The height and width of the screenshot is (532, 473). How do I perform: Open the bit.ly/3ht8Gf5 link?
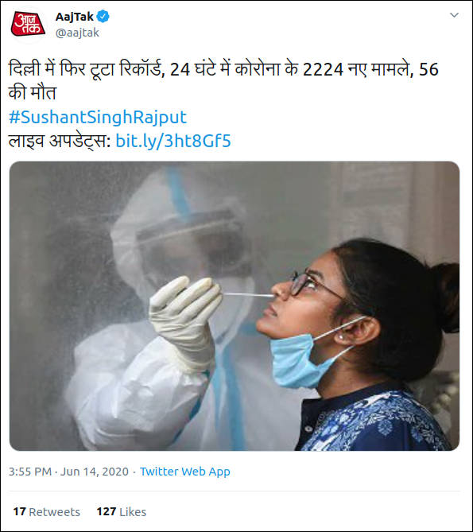click(x=173, y=141)
